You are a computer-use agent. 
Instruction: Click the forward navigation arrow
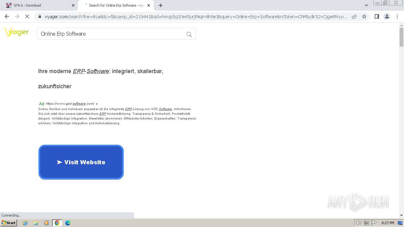[x=17, y=16]
